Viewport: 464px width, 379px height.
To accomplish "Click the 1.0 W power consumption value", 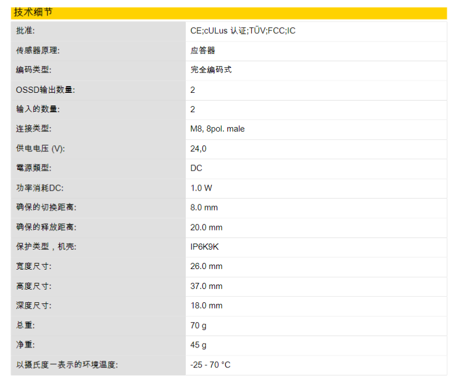I will [x=201, y=188].
